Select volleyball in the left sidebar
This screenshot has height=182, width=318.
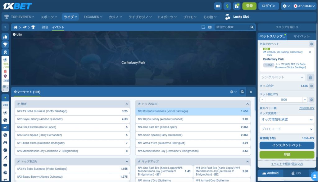[x=5, y=172]
